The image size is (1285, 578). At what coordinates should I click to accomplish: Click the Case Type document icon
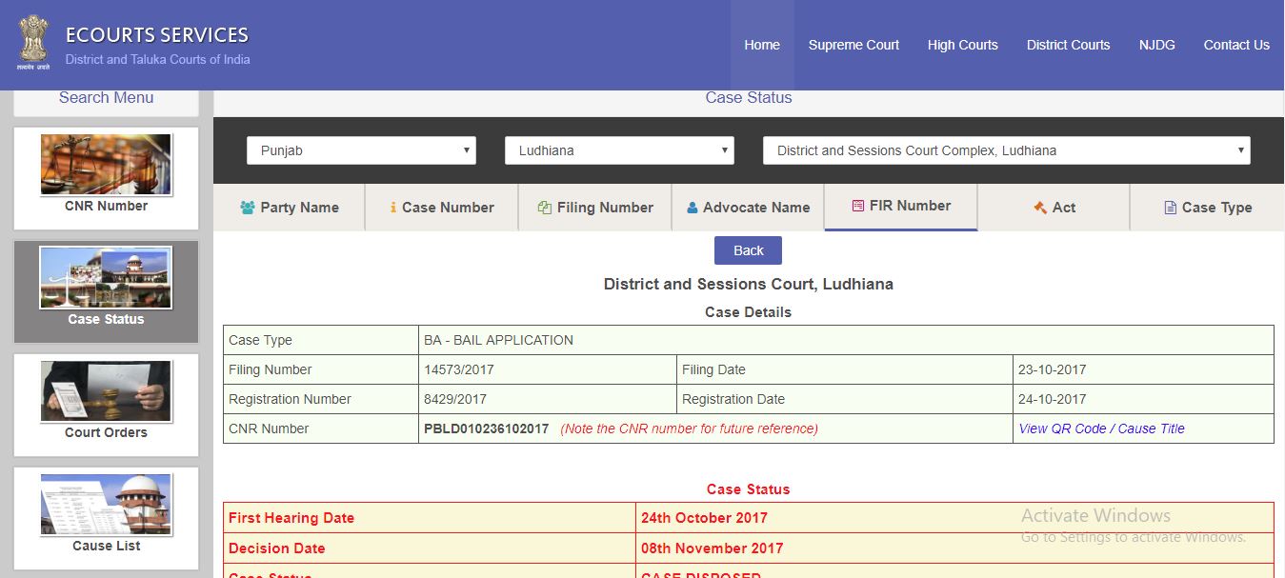pyautogui.click(x=1170, y=208)
